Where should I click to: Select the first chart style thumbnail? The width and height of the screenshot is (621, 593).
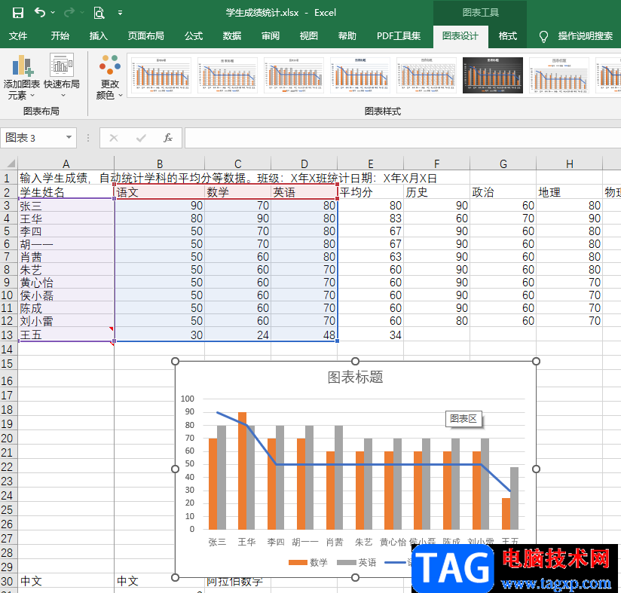point(161,75)
